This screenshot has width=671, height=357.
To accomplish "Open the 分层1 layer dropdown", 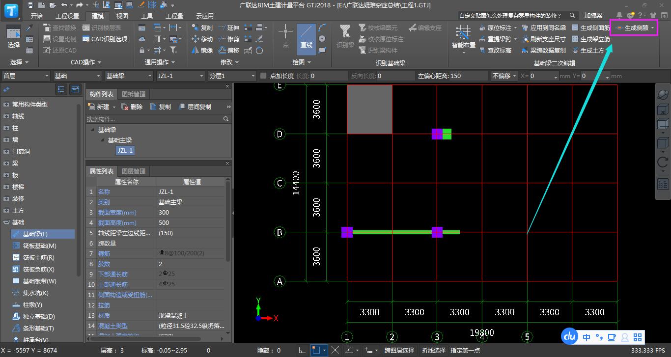I will point(232,76).
